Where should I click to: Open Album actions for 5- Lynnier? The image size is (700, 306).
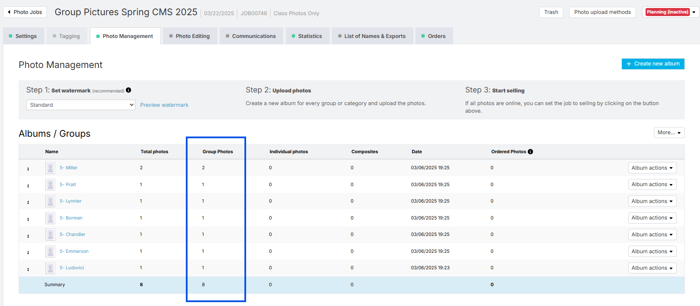pyautogui.click(x=652, y=201)
